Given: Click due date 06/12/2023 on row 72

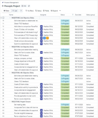Looking at the screenshot, I should click(79, 26).
